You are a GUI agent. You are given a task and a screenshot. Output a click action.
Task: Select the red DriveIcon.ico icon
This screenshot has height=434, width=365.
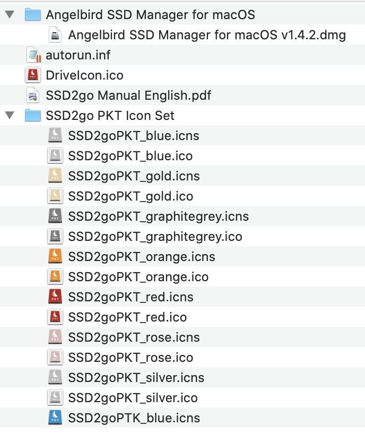coord(33,75)
